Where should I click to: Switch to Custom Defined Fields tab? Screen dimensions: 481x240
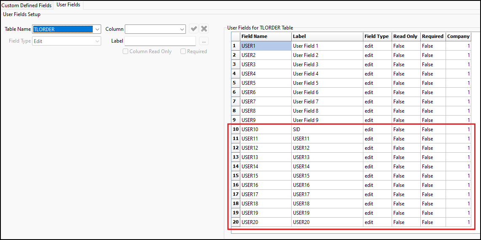click(27, 5)
